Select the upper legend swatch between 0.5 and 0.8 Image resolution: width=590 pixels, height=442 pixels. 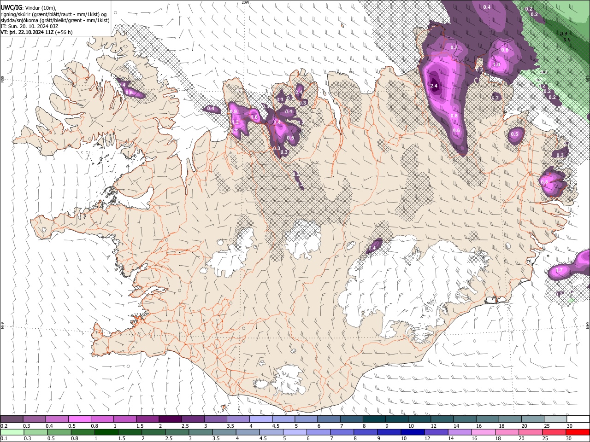(79, 419)
